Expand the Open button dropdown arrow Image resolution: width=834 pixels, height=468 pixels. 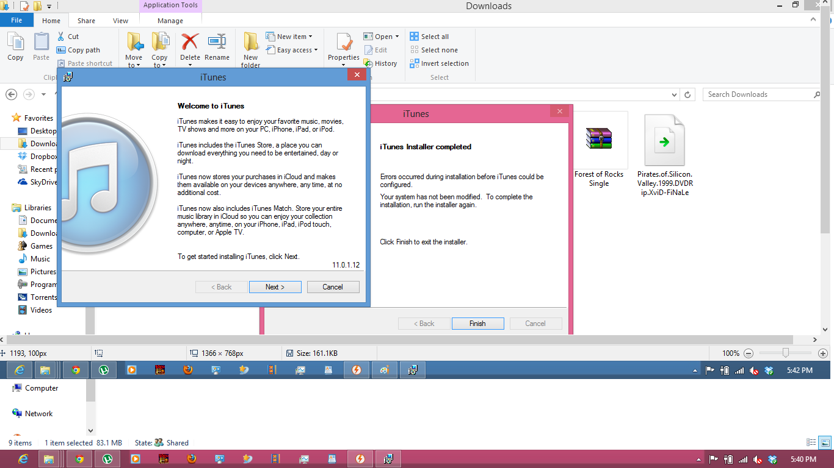tap(397, 37)
